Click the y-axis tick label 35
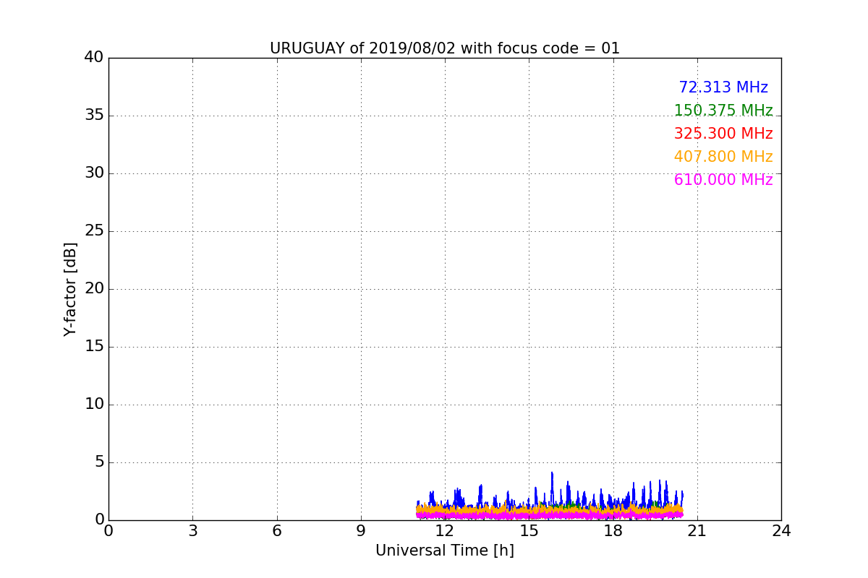This screenshot has width=868, height=578. (x=94, y=115)
